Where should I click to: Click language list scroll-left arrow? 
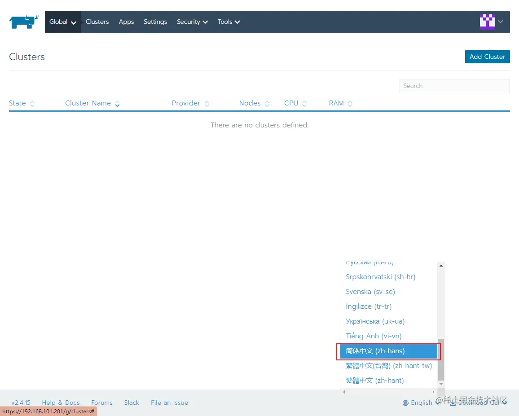pos(344,392)
